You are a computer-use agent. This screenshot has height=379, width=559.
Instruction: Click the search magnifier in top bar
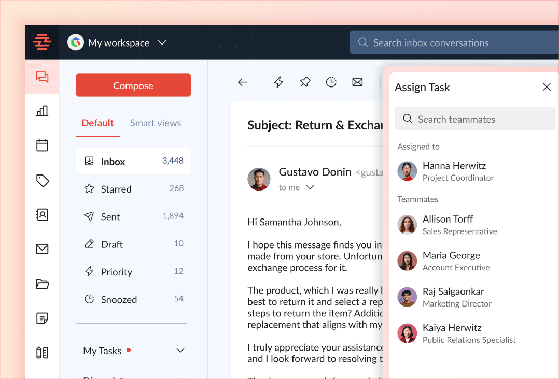coord(362,42)
